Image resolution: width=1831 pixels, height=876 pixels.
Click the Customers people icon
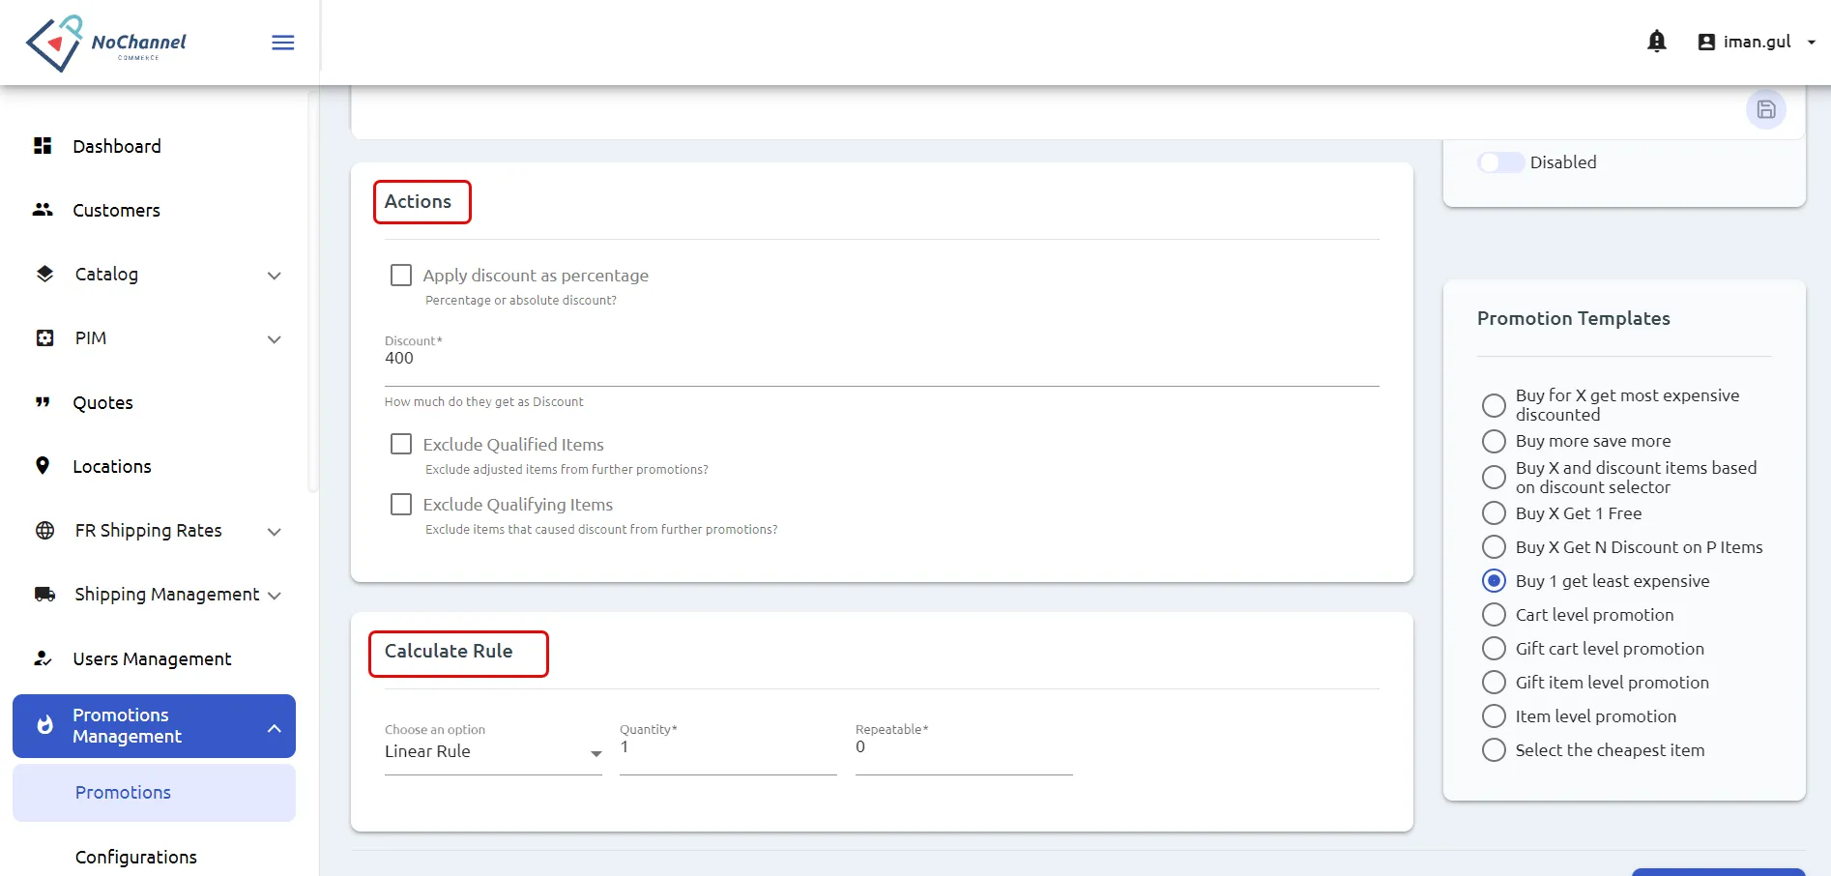43,210
